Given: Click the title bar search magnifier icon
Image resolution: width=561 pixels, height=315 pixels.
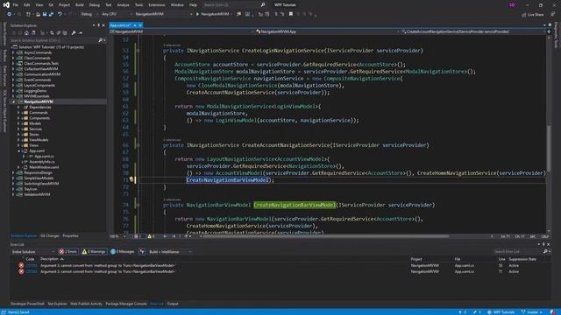Looking at the screenshot, I should pos(263,5).
